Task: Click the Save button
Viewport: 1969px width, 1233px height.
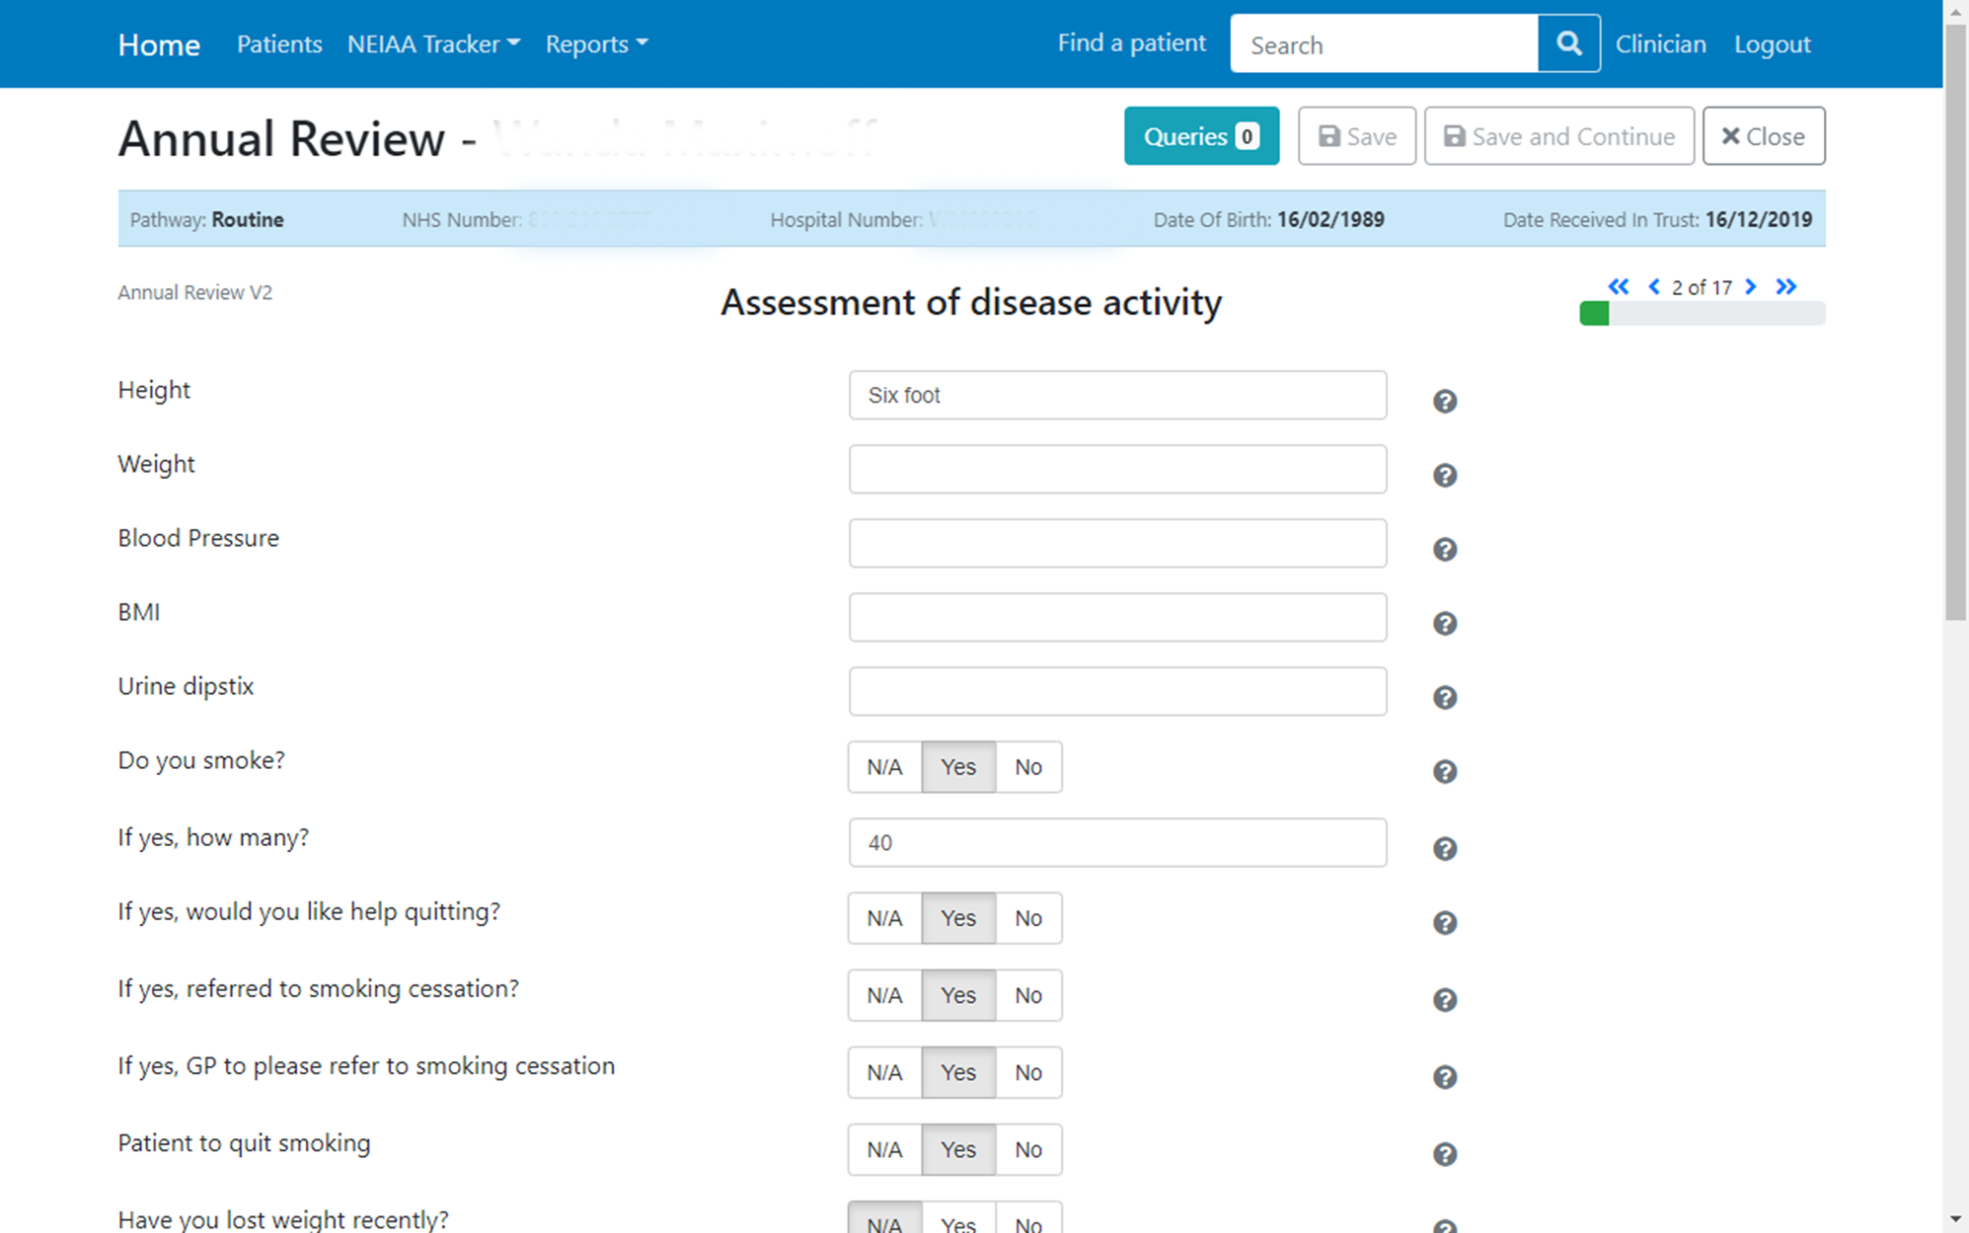Action: [x=1357, y=136]
